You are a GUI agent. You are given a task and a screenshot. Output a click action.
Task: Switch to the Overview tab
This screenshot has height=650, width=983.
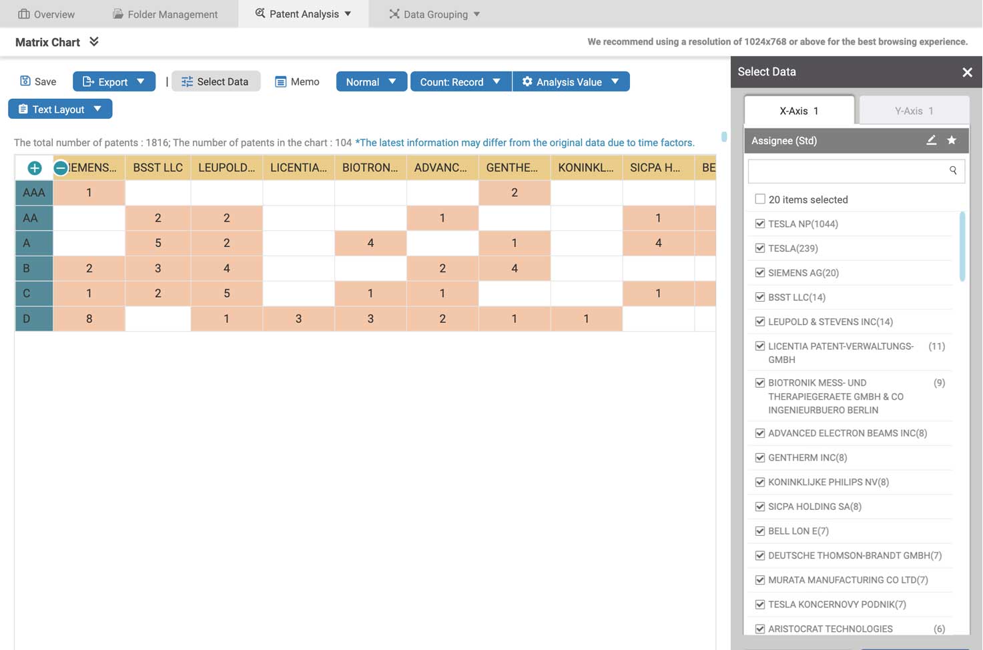click(46, 14)
